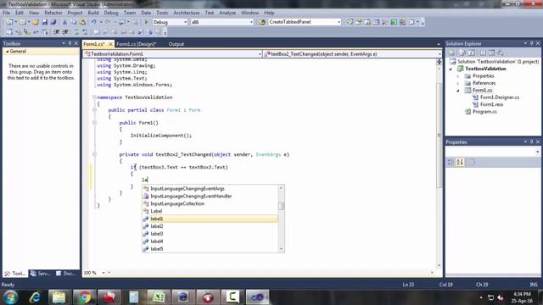Open the editor zoom 100% dropdown
543x305 pixels.
pos(104,273)
